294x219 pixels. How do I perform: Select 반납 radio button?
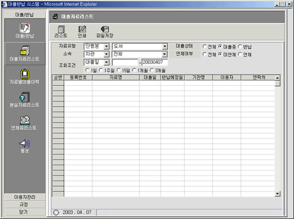coord(240,46)
